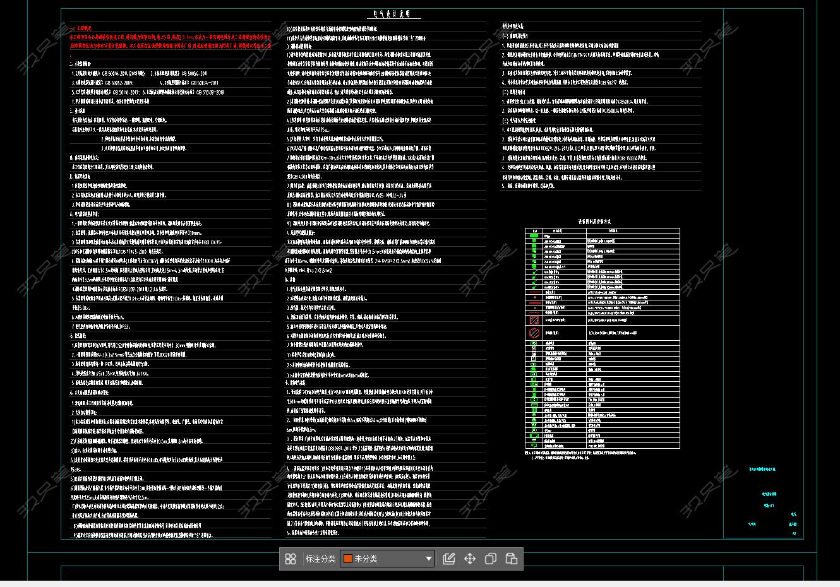Click the edit annotation pencil icon
This screenshot has width=840, height=587.
[x=449, y=559]
